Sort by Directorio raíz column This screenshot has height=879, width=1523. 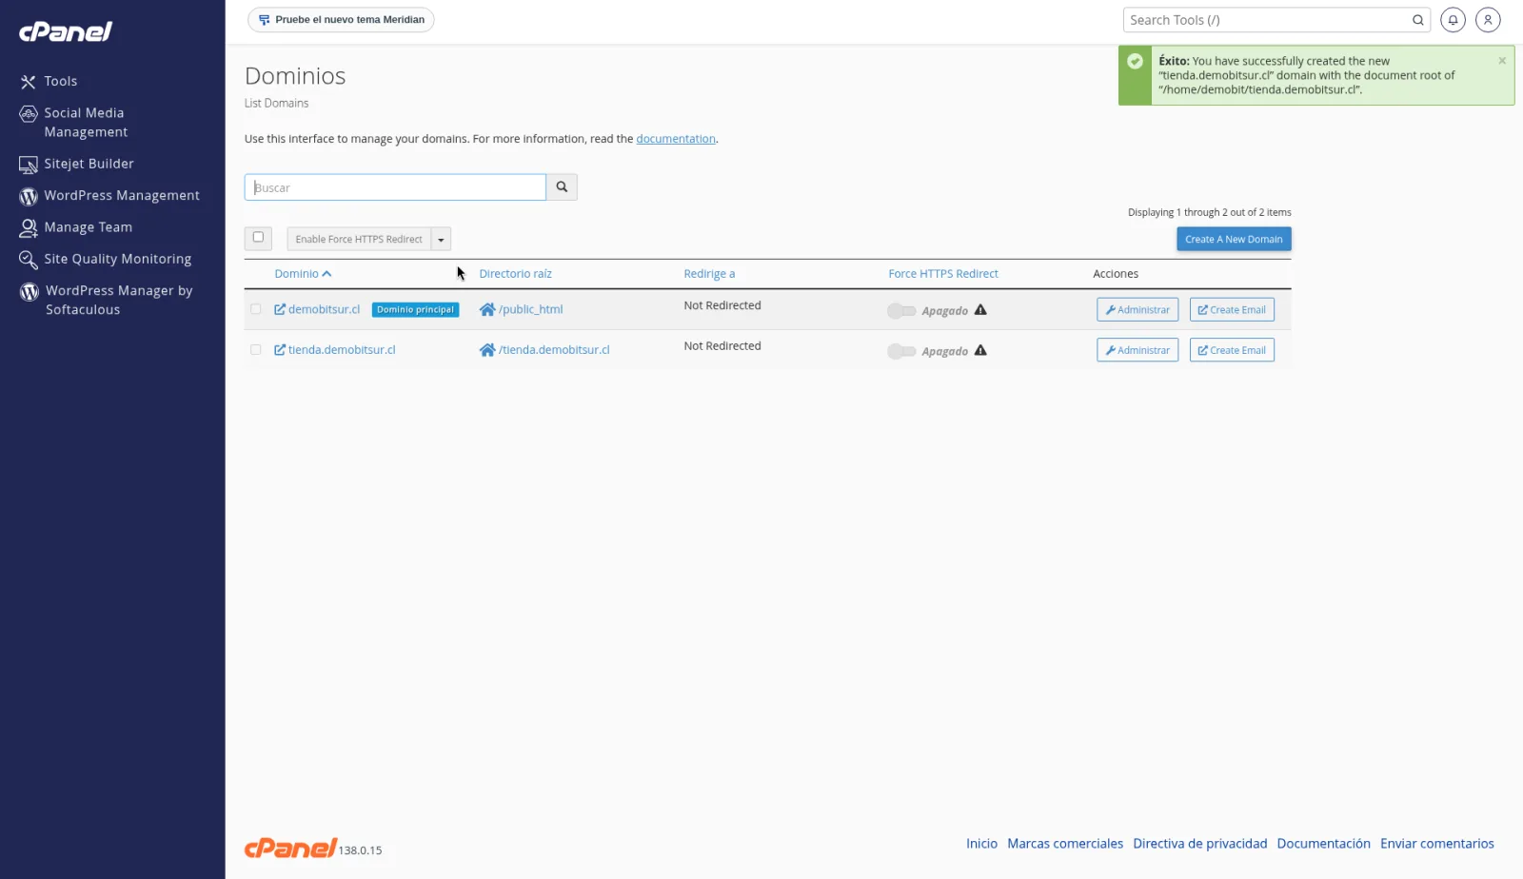pos(515,274)
